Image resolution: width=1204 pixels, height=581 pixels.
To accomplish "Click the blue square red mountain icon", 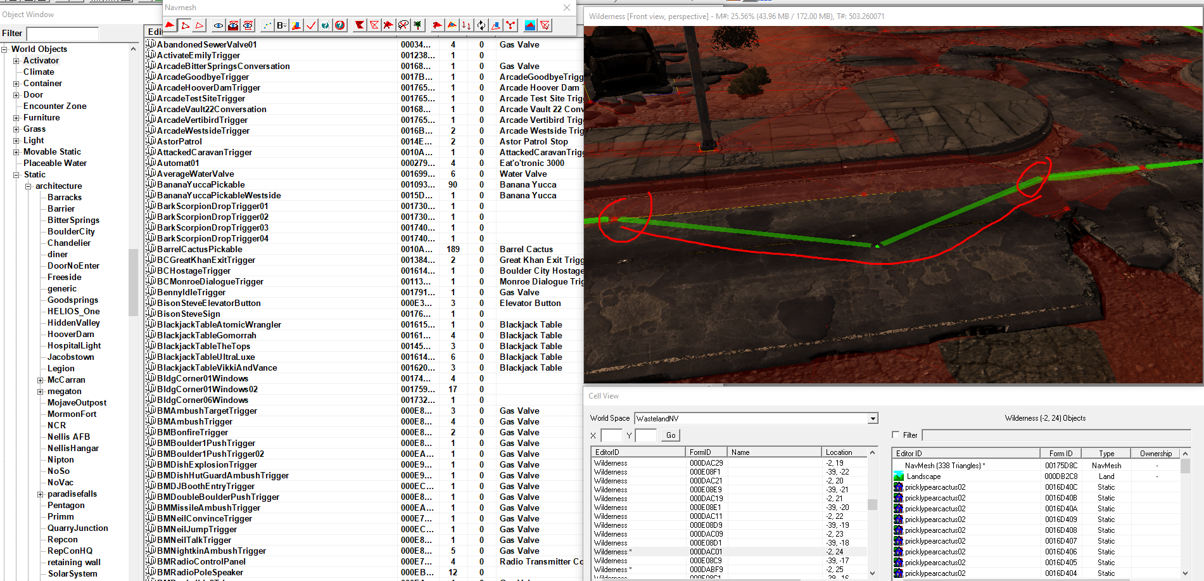I will pyautogui.click(x=530, y=25).
